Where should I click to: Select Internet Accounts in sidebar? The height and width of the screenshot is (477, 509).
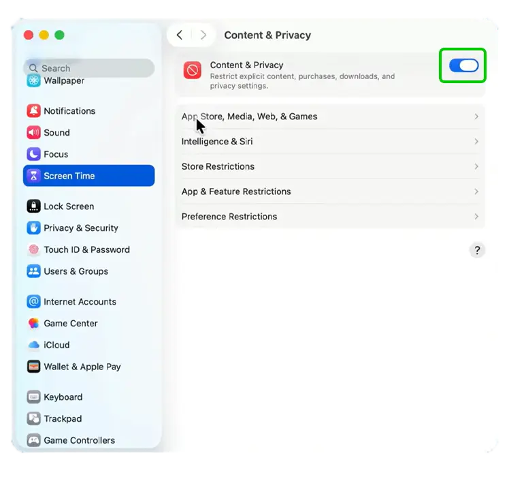pyautogui.click(x=80, y=302)
